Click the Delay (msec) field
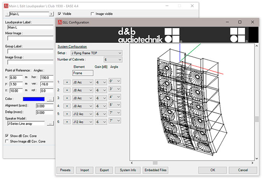The image size is (264, 179). [45, 113]
